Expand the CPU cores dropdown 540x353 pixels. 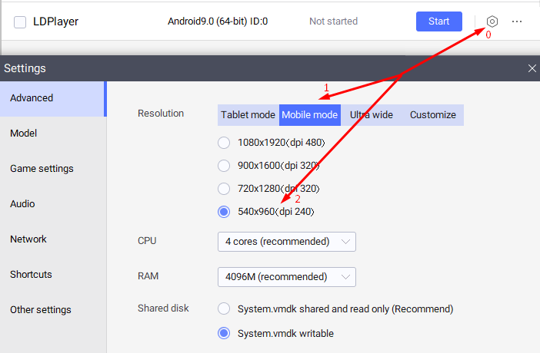(286, 242)
